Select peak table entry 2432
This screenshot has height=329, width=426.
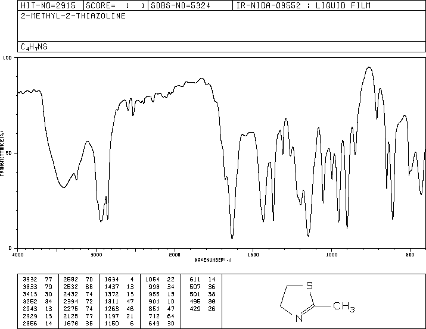tap(71, 294)
